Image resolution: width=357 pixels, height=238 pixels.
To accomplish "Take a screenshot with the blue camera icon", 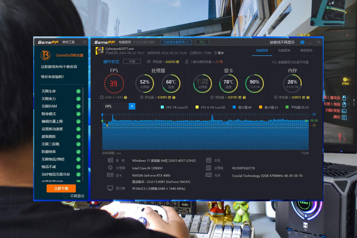I will 302,42.
